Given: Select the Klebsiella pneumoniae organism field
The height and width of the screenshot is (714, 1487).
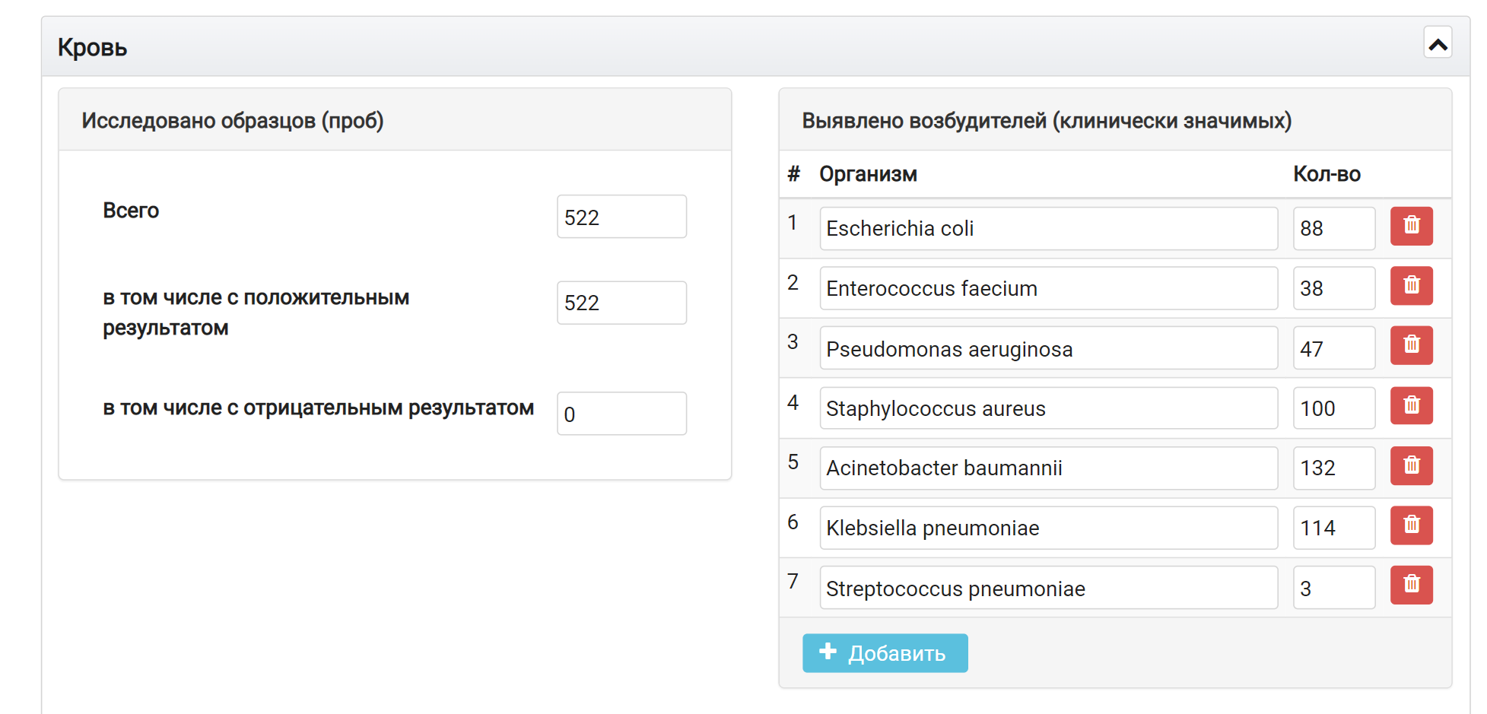Looking at the screenshot, I should click(1048, 528).
